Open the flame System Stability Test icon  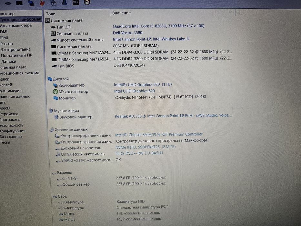tap(42, 3)
